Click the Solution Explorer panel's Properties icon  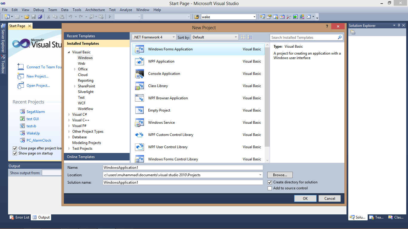point(353,32)
